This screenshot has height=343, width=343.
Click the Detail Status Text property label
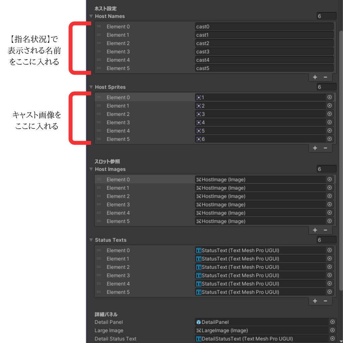(116, 339)
